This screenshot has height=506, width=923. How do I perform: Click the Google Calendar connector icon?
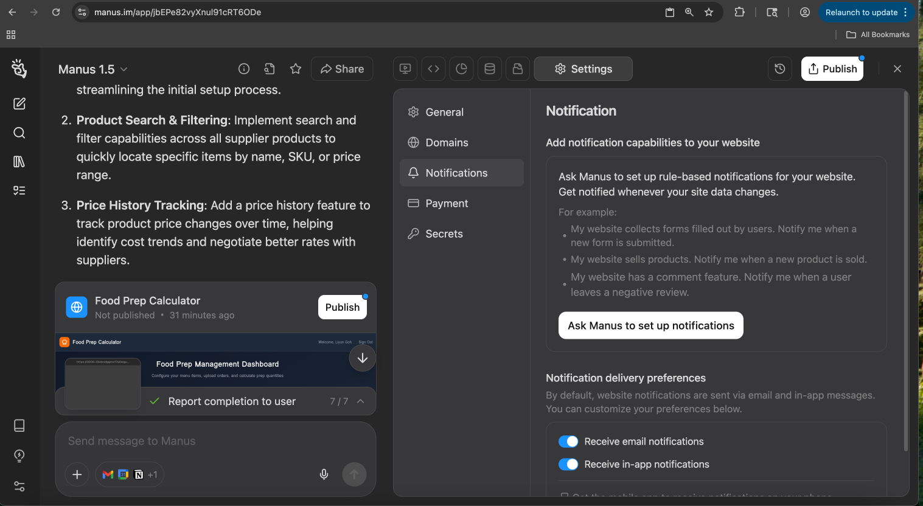click(124, 474)
